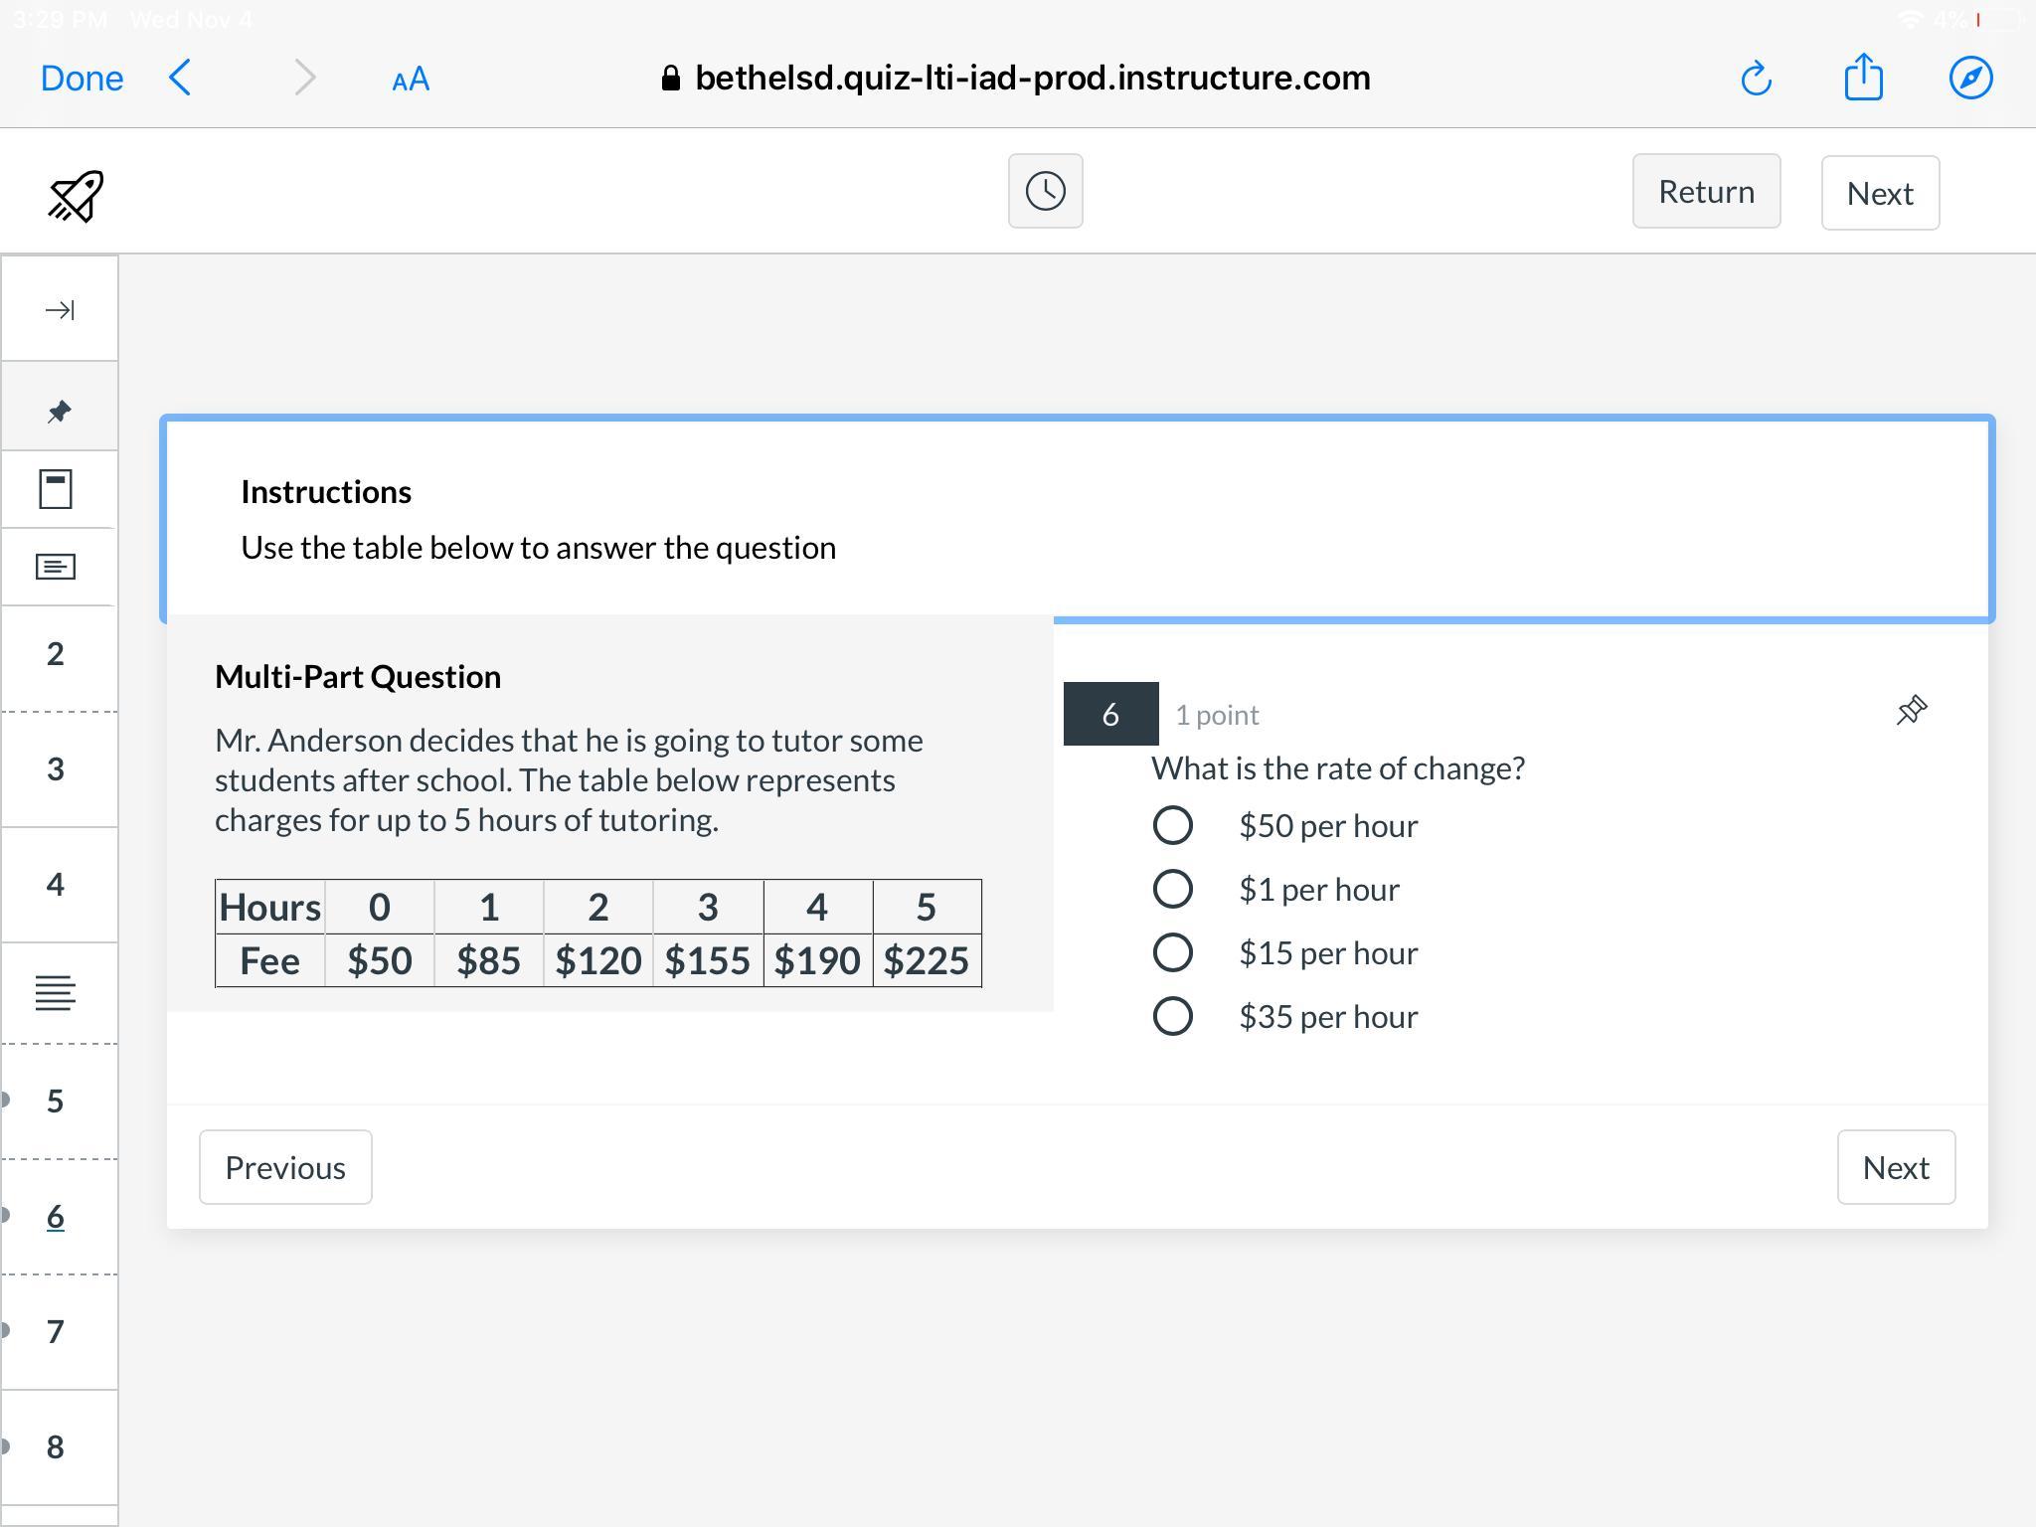The height and width of the screenshot is (1527, 2036).
Task: Reload the page in browser toolbar
Action: click(1757, 79)
